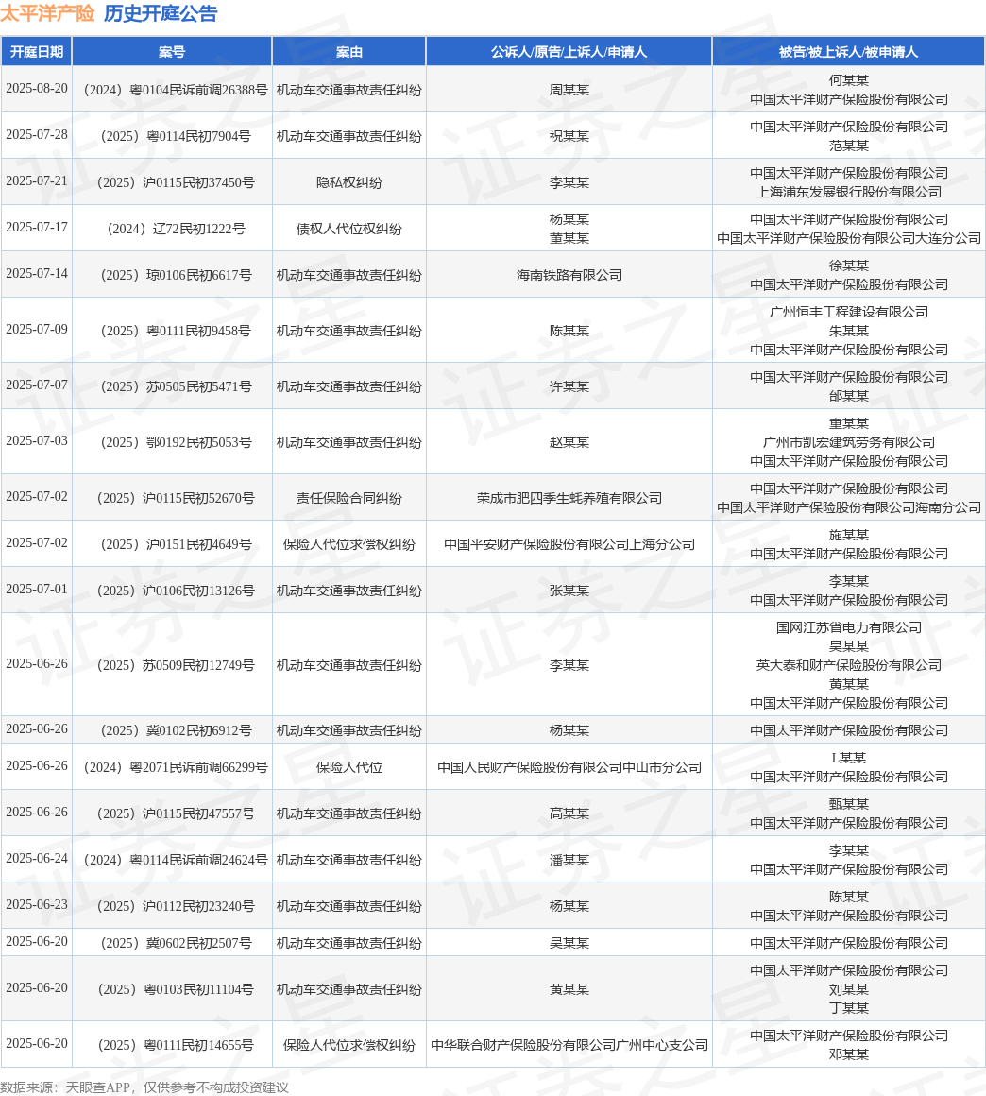Click defendant 英大泰和财产保险股份有限公司

848,665
